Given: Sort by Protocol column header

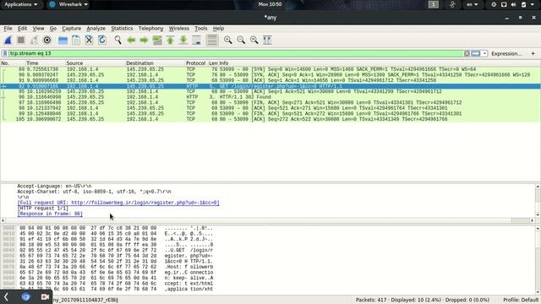Looking at the screenshot, I should click(x=195, y=63).
